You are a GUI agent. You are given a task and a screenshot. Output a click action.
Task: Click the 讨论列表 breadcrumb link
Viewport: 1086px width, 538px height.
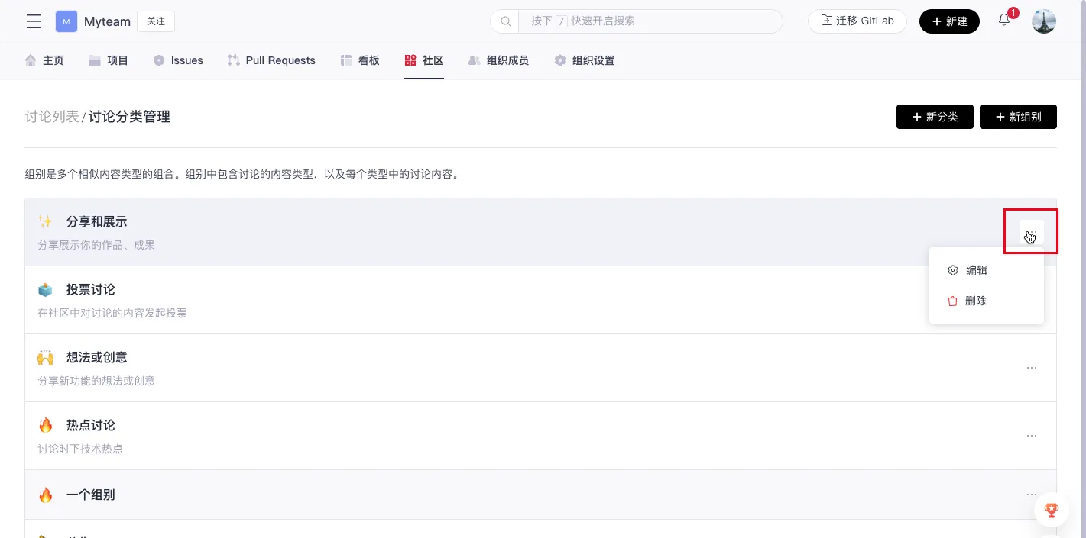(x=52, y=117)
